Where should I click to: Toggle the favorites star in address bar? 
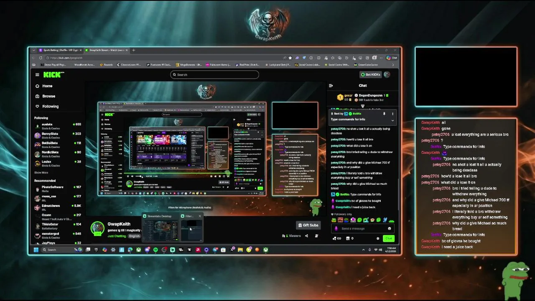[x=290, y=58]
